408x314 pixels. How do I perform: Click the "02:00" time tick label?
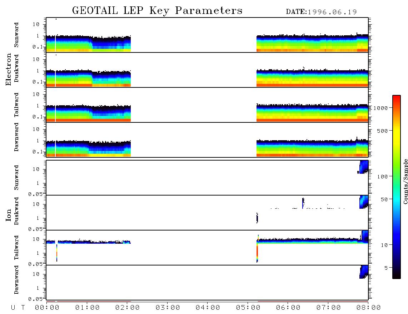pos(127,308)
